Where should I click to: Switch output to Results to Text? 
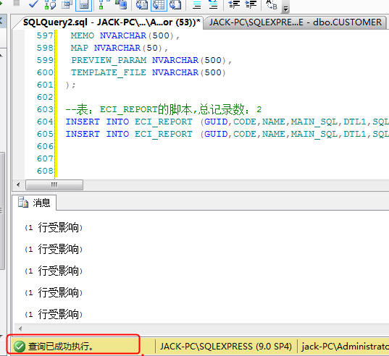(x=142, y=5)
